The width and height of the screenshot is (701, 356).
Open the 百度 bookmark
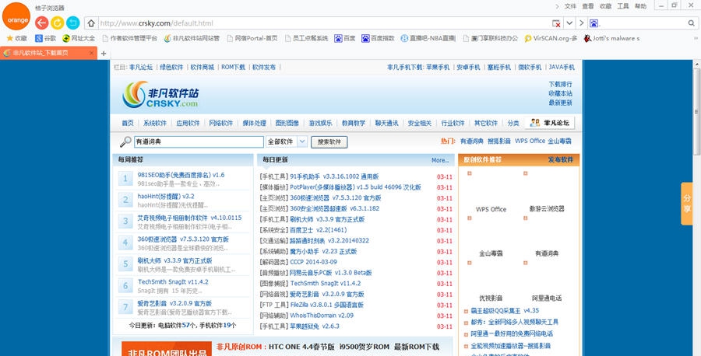pyautogui.click(x=344, y=37)
